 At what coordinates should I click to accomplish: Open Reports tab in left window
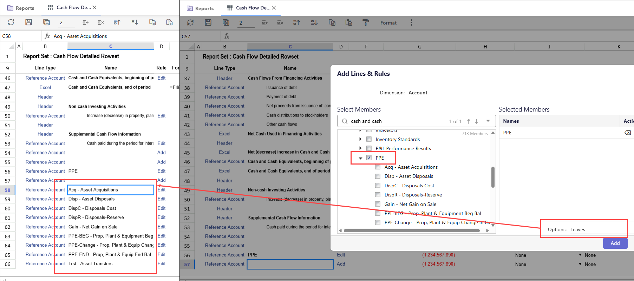(21, 8)
